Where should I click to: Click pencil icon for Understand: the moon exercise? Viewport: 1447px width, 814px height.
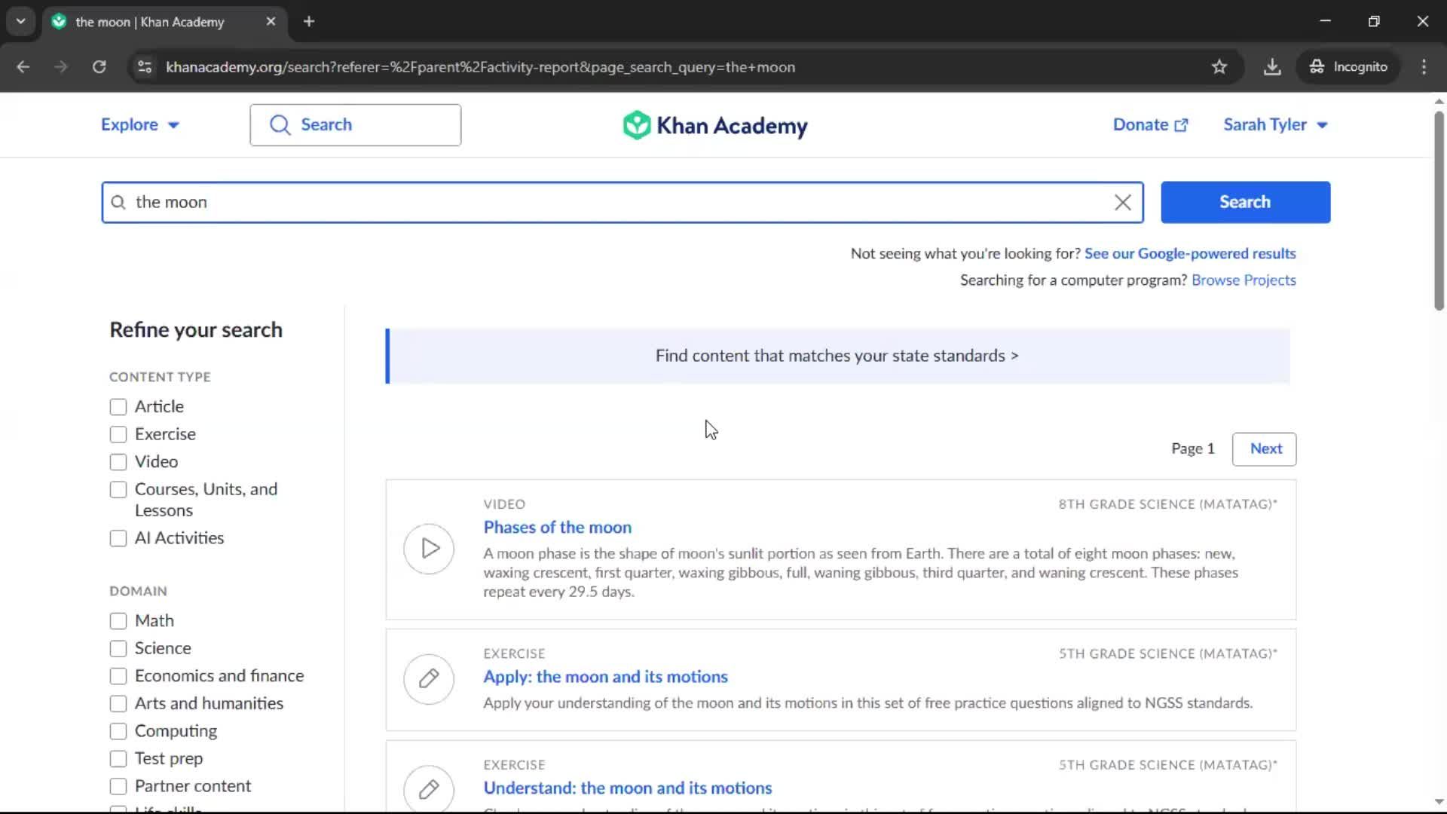pos(429,789)
